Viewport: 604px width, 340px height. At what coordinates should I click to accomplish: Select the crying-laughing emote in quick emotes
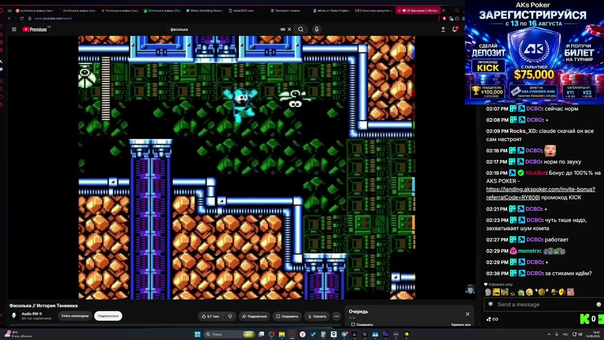point(529,292)
